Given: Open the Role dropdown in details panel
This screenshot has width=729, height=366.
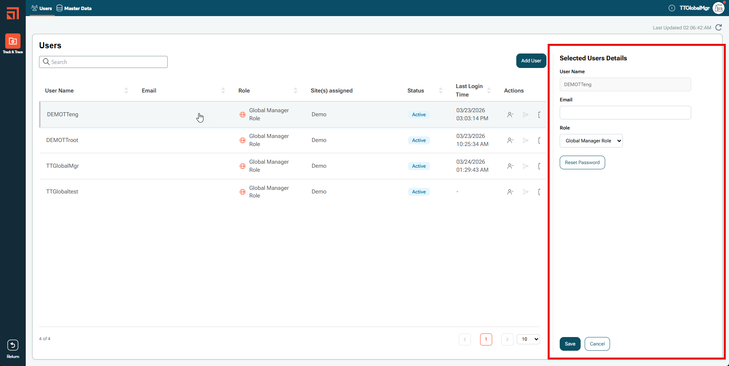Looking at the screenshot, I should pos(591,141).
